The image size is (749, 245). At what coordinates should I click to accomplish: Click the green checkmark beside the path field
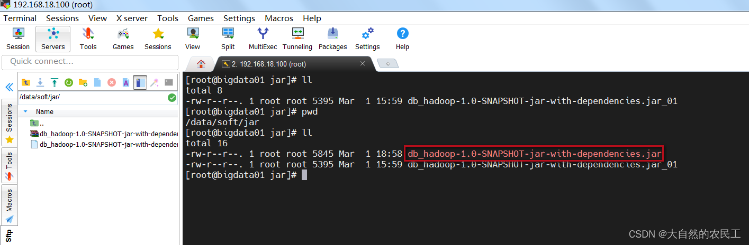(x=172, y=98)
